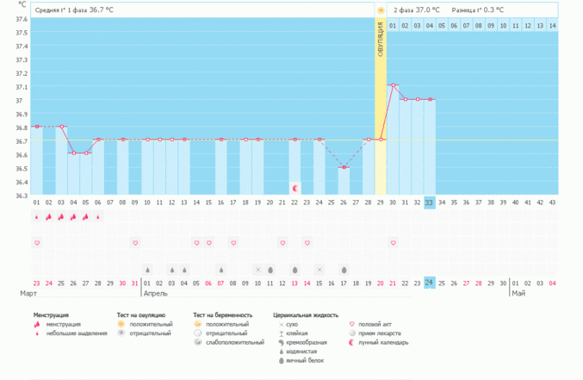Click the dry cross icon on cycle day 19
583x380 pixels.
(x=257, y=269)
